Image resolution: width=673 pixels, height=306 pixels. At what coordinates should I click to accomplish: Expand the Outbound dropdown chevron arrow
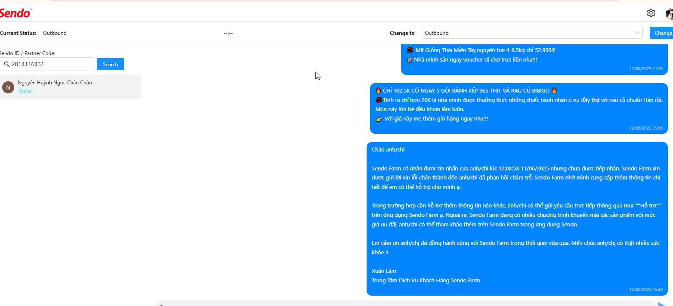pos(637,33)
